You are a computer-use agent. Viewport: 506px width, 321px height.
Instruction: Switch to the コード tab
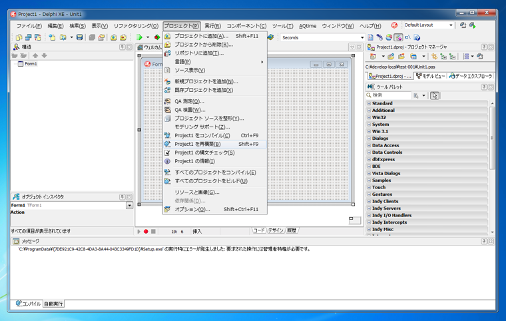(x=259, y=230)
